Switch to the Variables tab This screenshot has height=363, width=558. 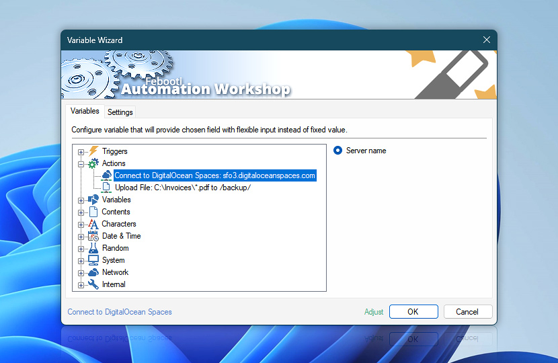[x=85, y=111]
